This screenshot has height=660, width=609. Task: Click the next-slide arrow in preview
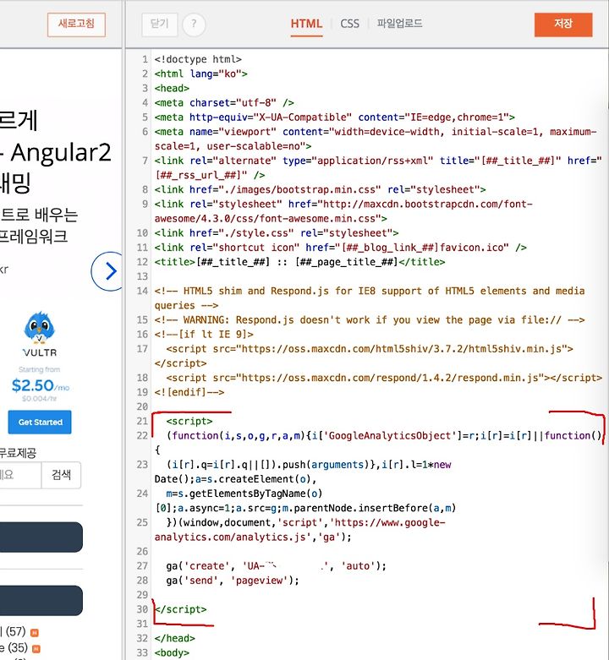click(x=108, y=271)
